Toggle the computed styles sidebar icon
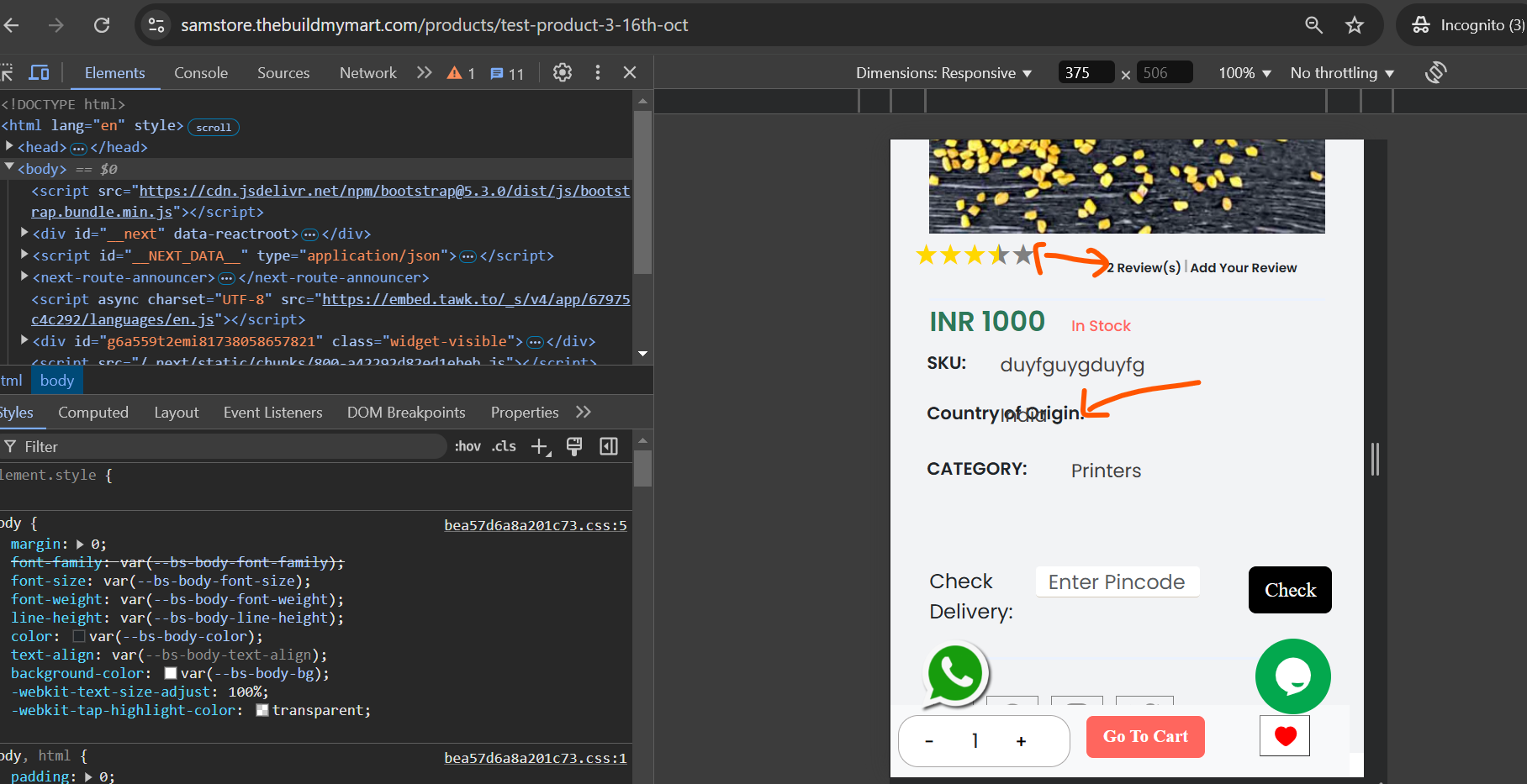This screenshot has width=1527, height=784. 609,446
